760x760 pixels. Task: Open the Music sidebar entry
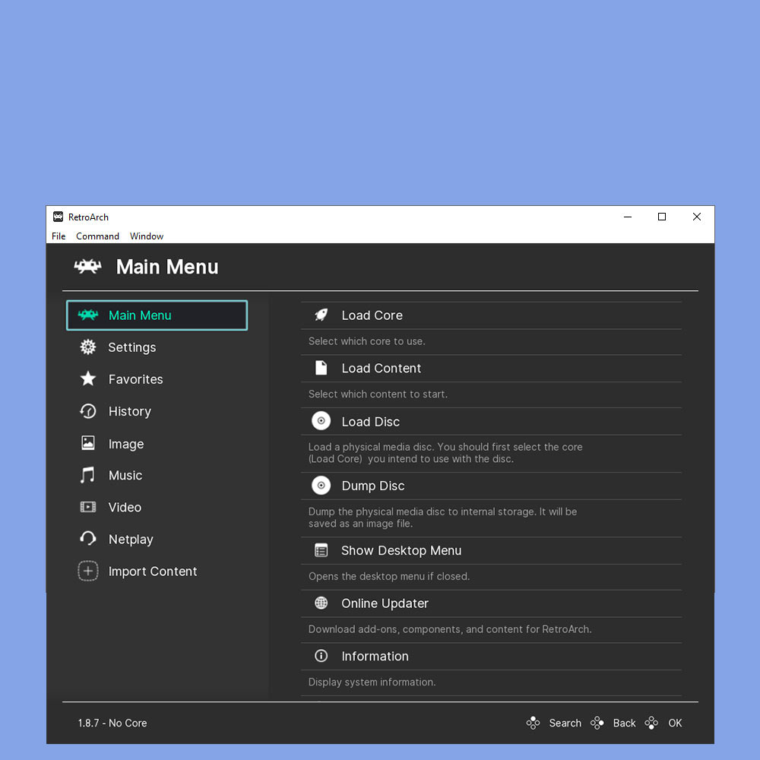[x=125, y=476]
